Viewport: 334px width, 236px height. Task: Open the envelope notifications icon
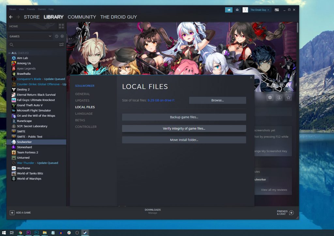pos(237,10)
